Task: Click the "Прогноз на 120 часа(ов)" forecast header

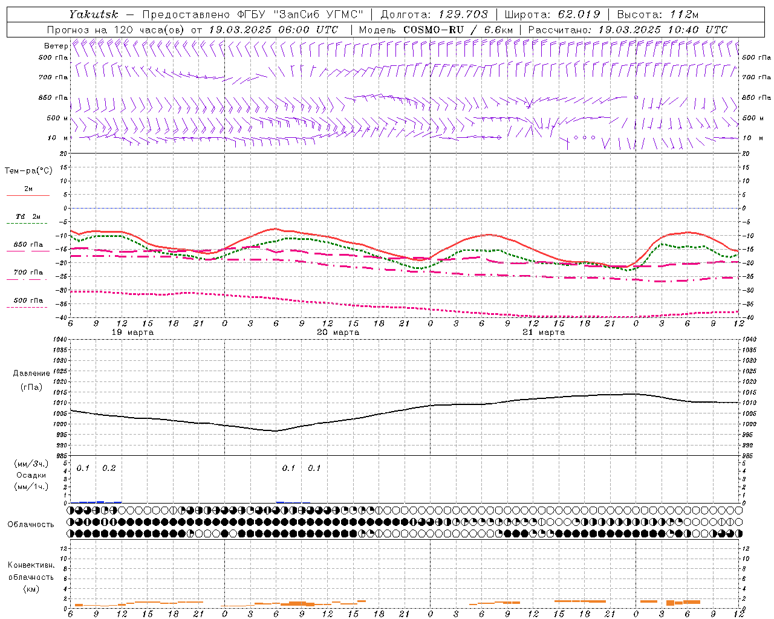Action: pos(116,30)
